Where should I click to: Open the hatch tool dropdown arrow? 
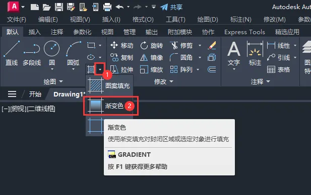[100, 69]
